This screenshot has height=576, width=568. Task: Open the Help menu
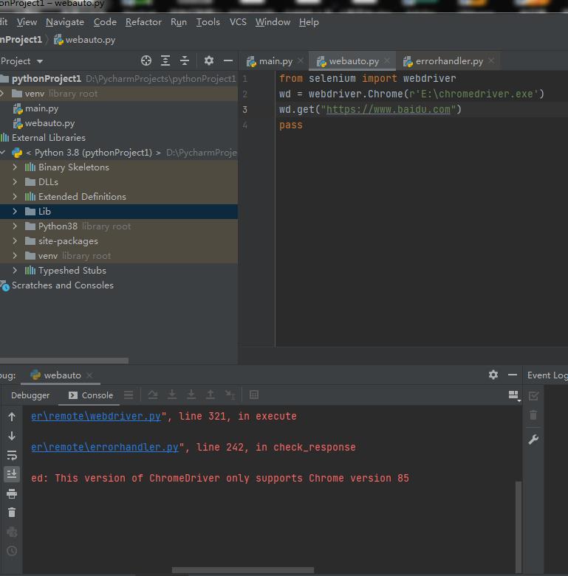(x=309, y=22)
